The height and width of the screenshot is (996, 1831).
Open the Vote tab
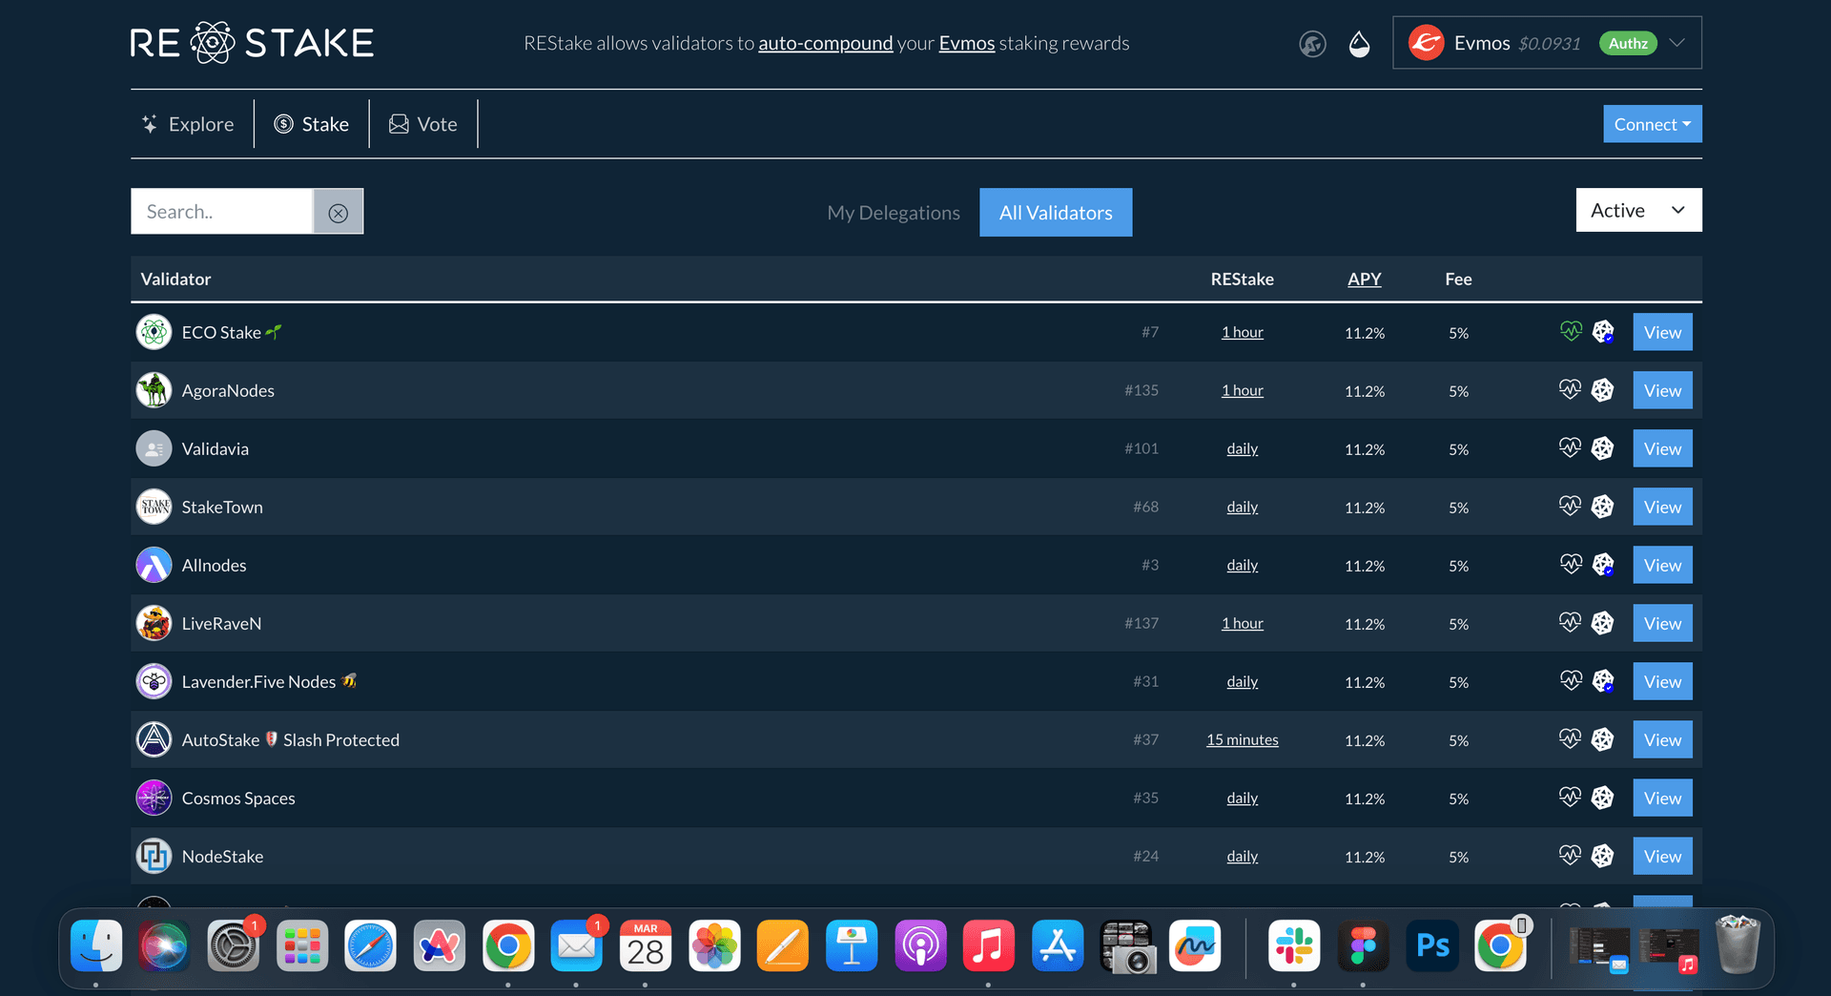423,124
